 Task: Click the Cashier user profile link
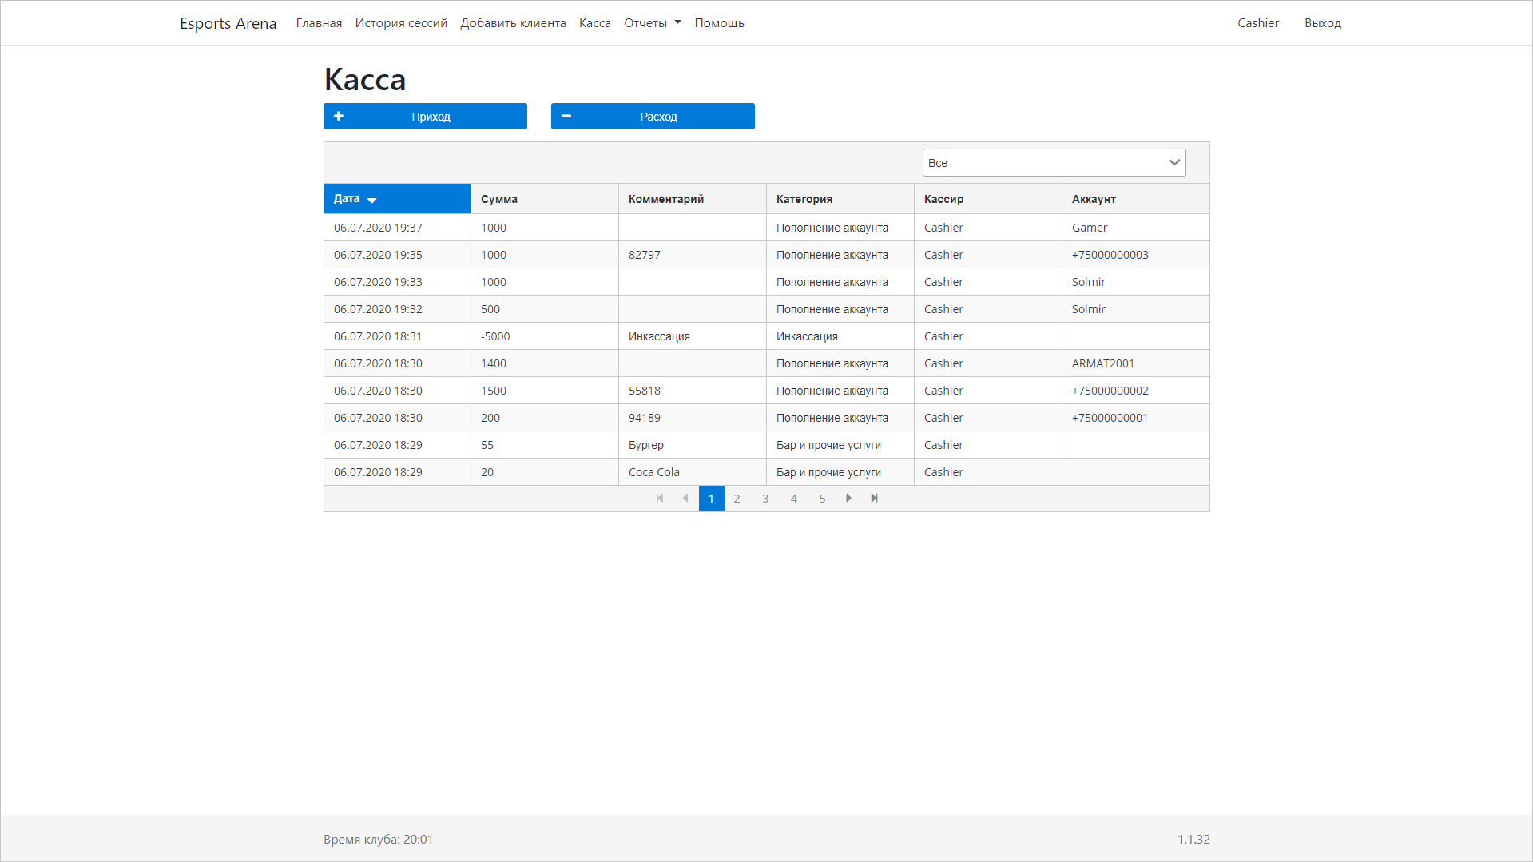tap(1257, 23)
